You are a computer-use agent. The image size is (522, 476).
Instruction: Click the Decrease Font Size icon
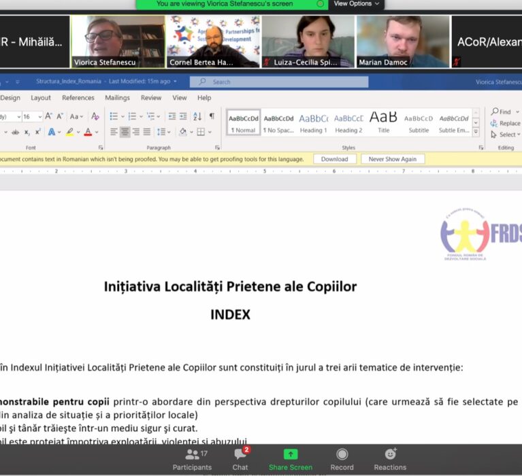60,116
